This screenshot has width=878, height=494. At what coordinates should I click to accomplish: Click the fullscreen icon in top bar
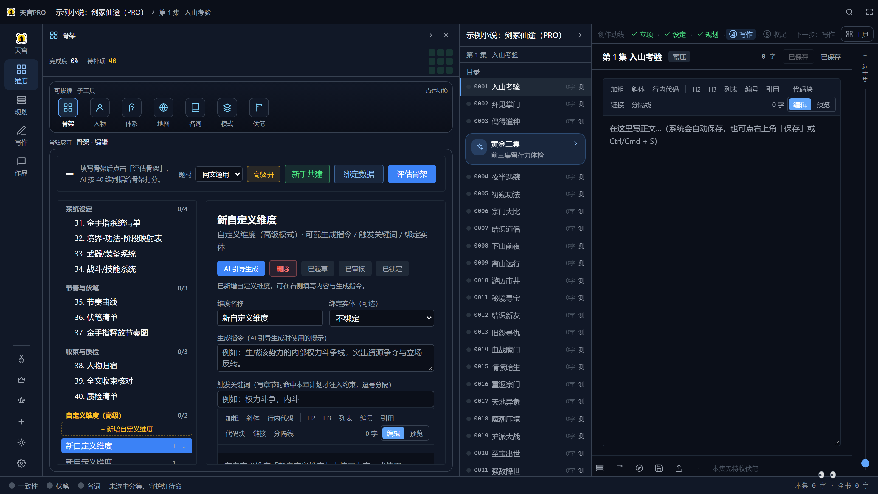click(x=869, y=12)
